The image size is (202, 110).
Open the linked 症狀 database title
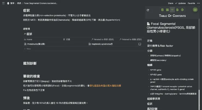click(29, 34)
